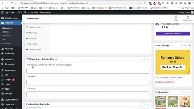
Task: Collapse the Product gallery panel
Action: [189, 92]
